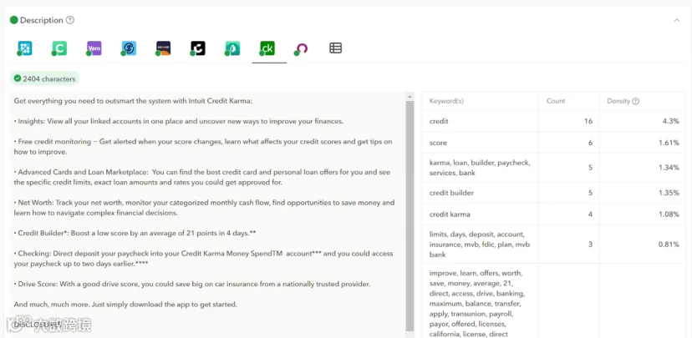Select the green C app icon tab
This screenshot has width=692, height=338.
point(59,48)
